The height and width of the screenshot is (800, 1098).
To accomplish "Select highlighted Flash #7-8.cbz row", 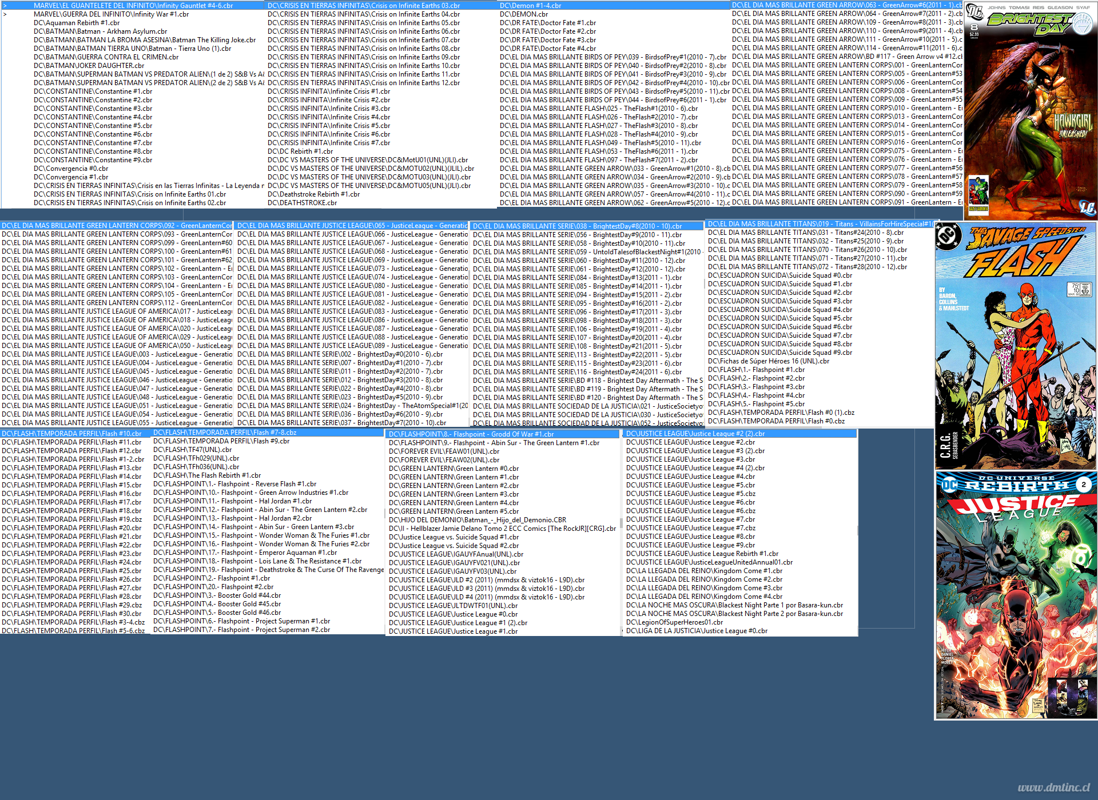I will tap(268, 433).
